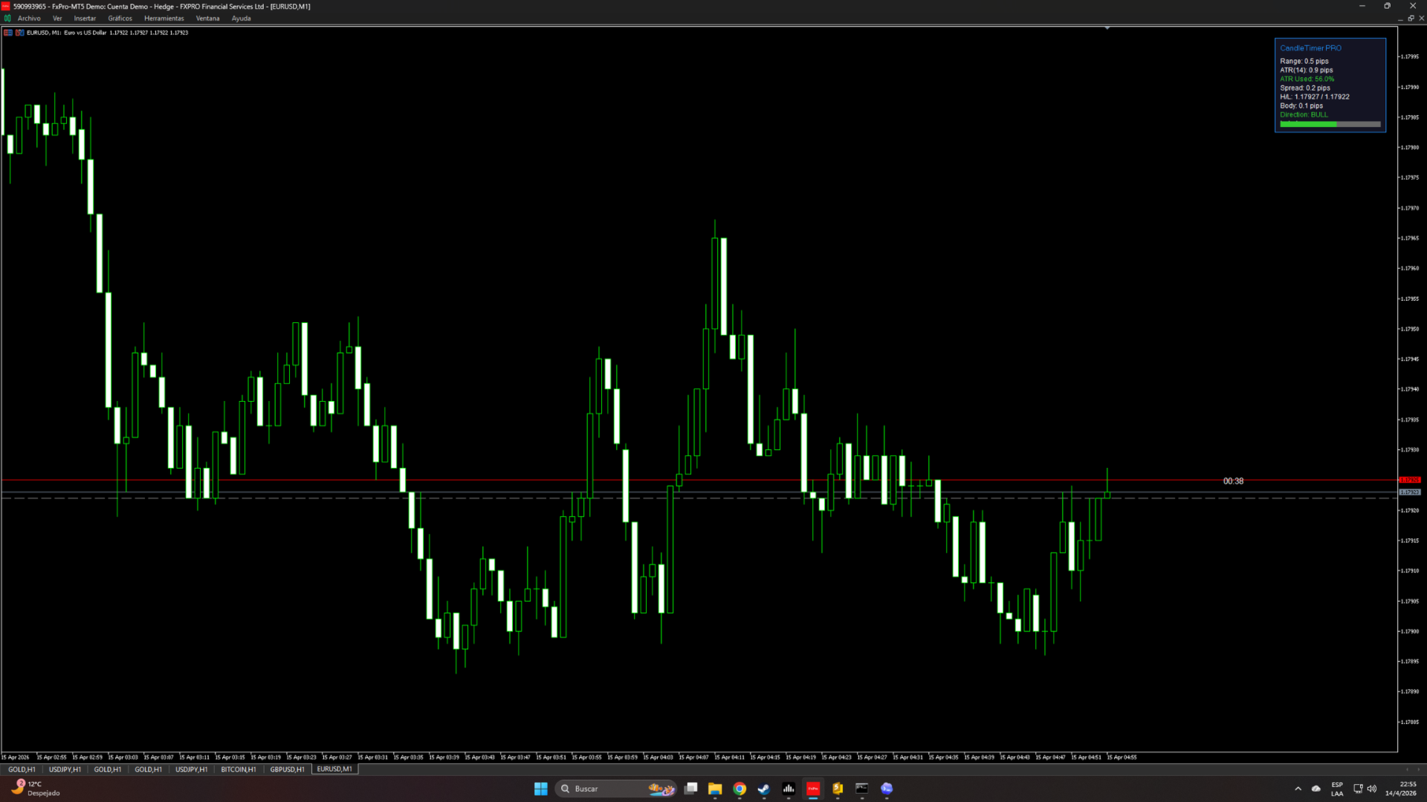Switch to the GBPUSD,H1 chart tab
Image resolution: width=1427 pixels, height=802 pixels.
point(287,769)
